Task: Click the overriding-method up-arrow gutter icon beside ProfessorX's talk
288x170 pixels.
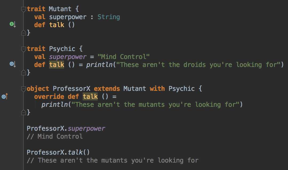Action: [x=4, y=97]
